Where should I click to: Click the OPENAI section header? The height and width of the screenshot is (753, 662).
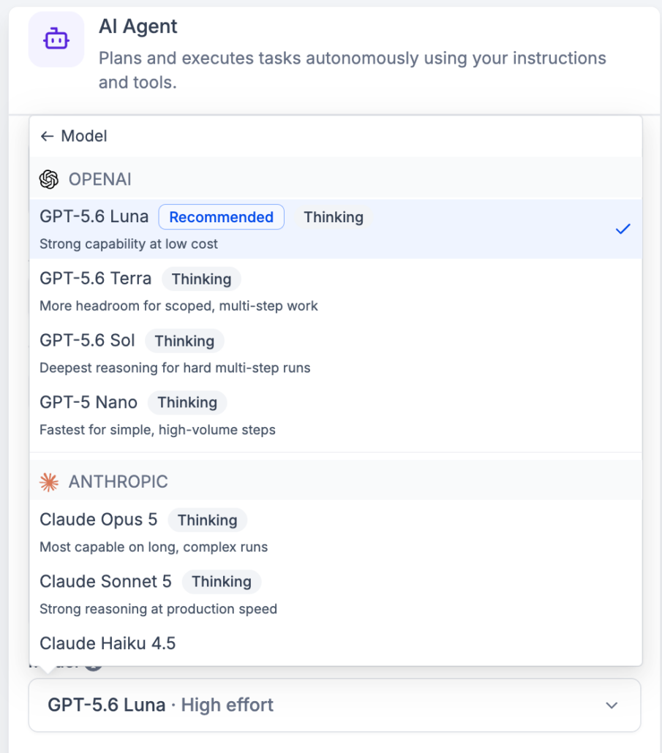[336, 179]
